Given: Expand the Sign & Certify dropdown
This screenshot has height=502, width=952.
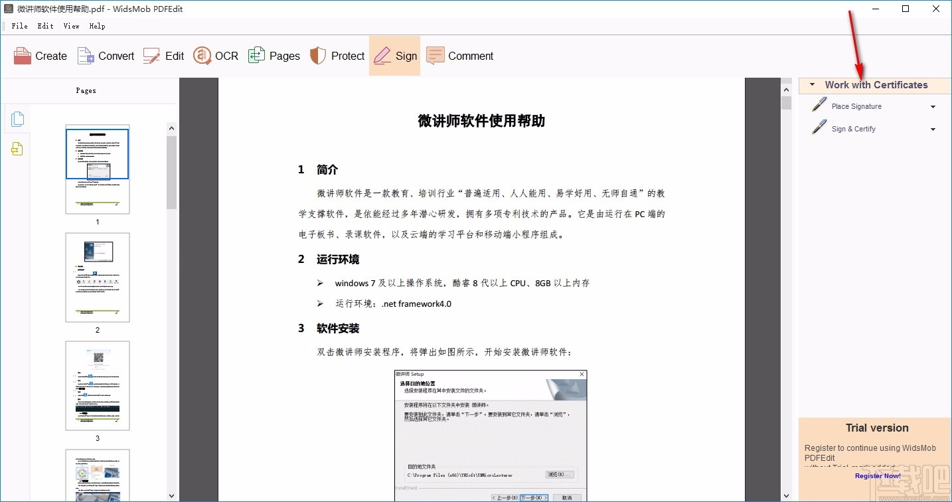Looking at the screenshot, I should [x=932, y=128].
